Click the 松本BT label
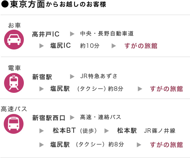 click(64, 131)
